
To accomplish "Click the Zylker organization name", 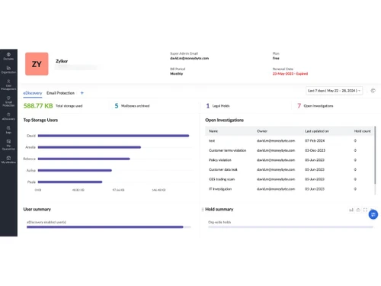I will pos(62,61).
